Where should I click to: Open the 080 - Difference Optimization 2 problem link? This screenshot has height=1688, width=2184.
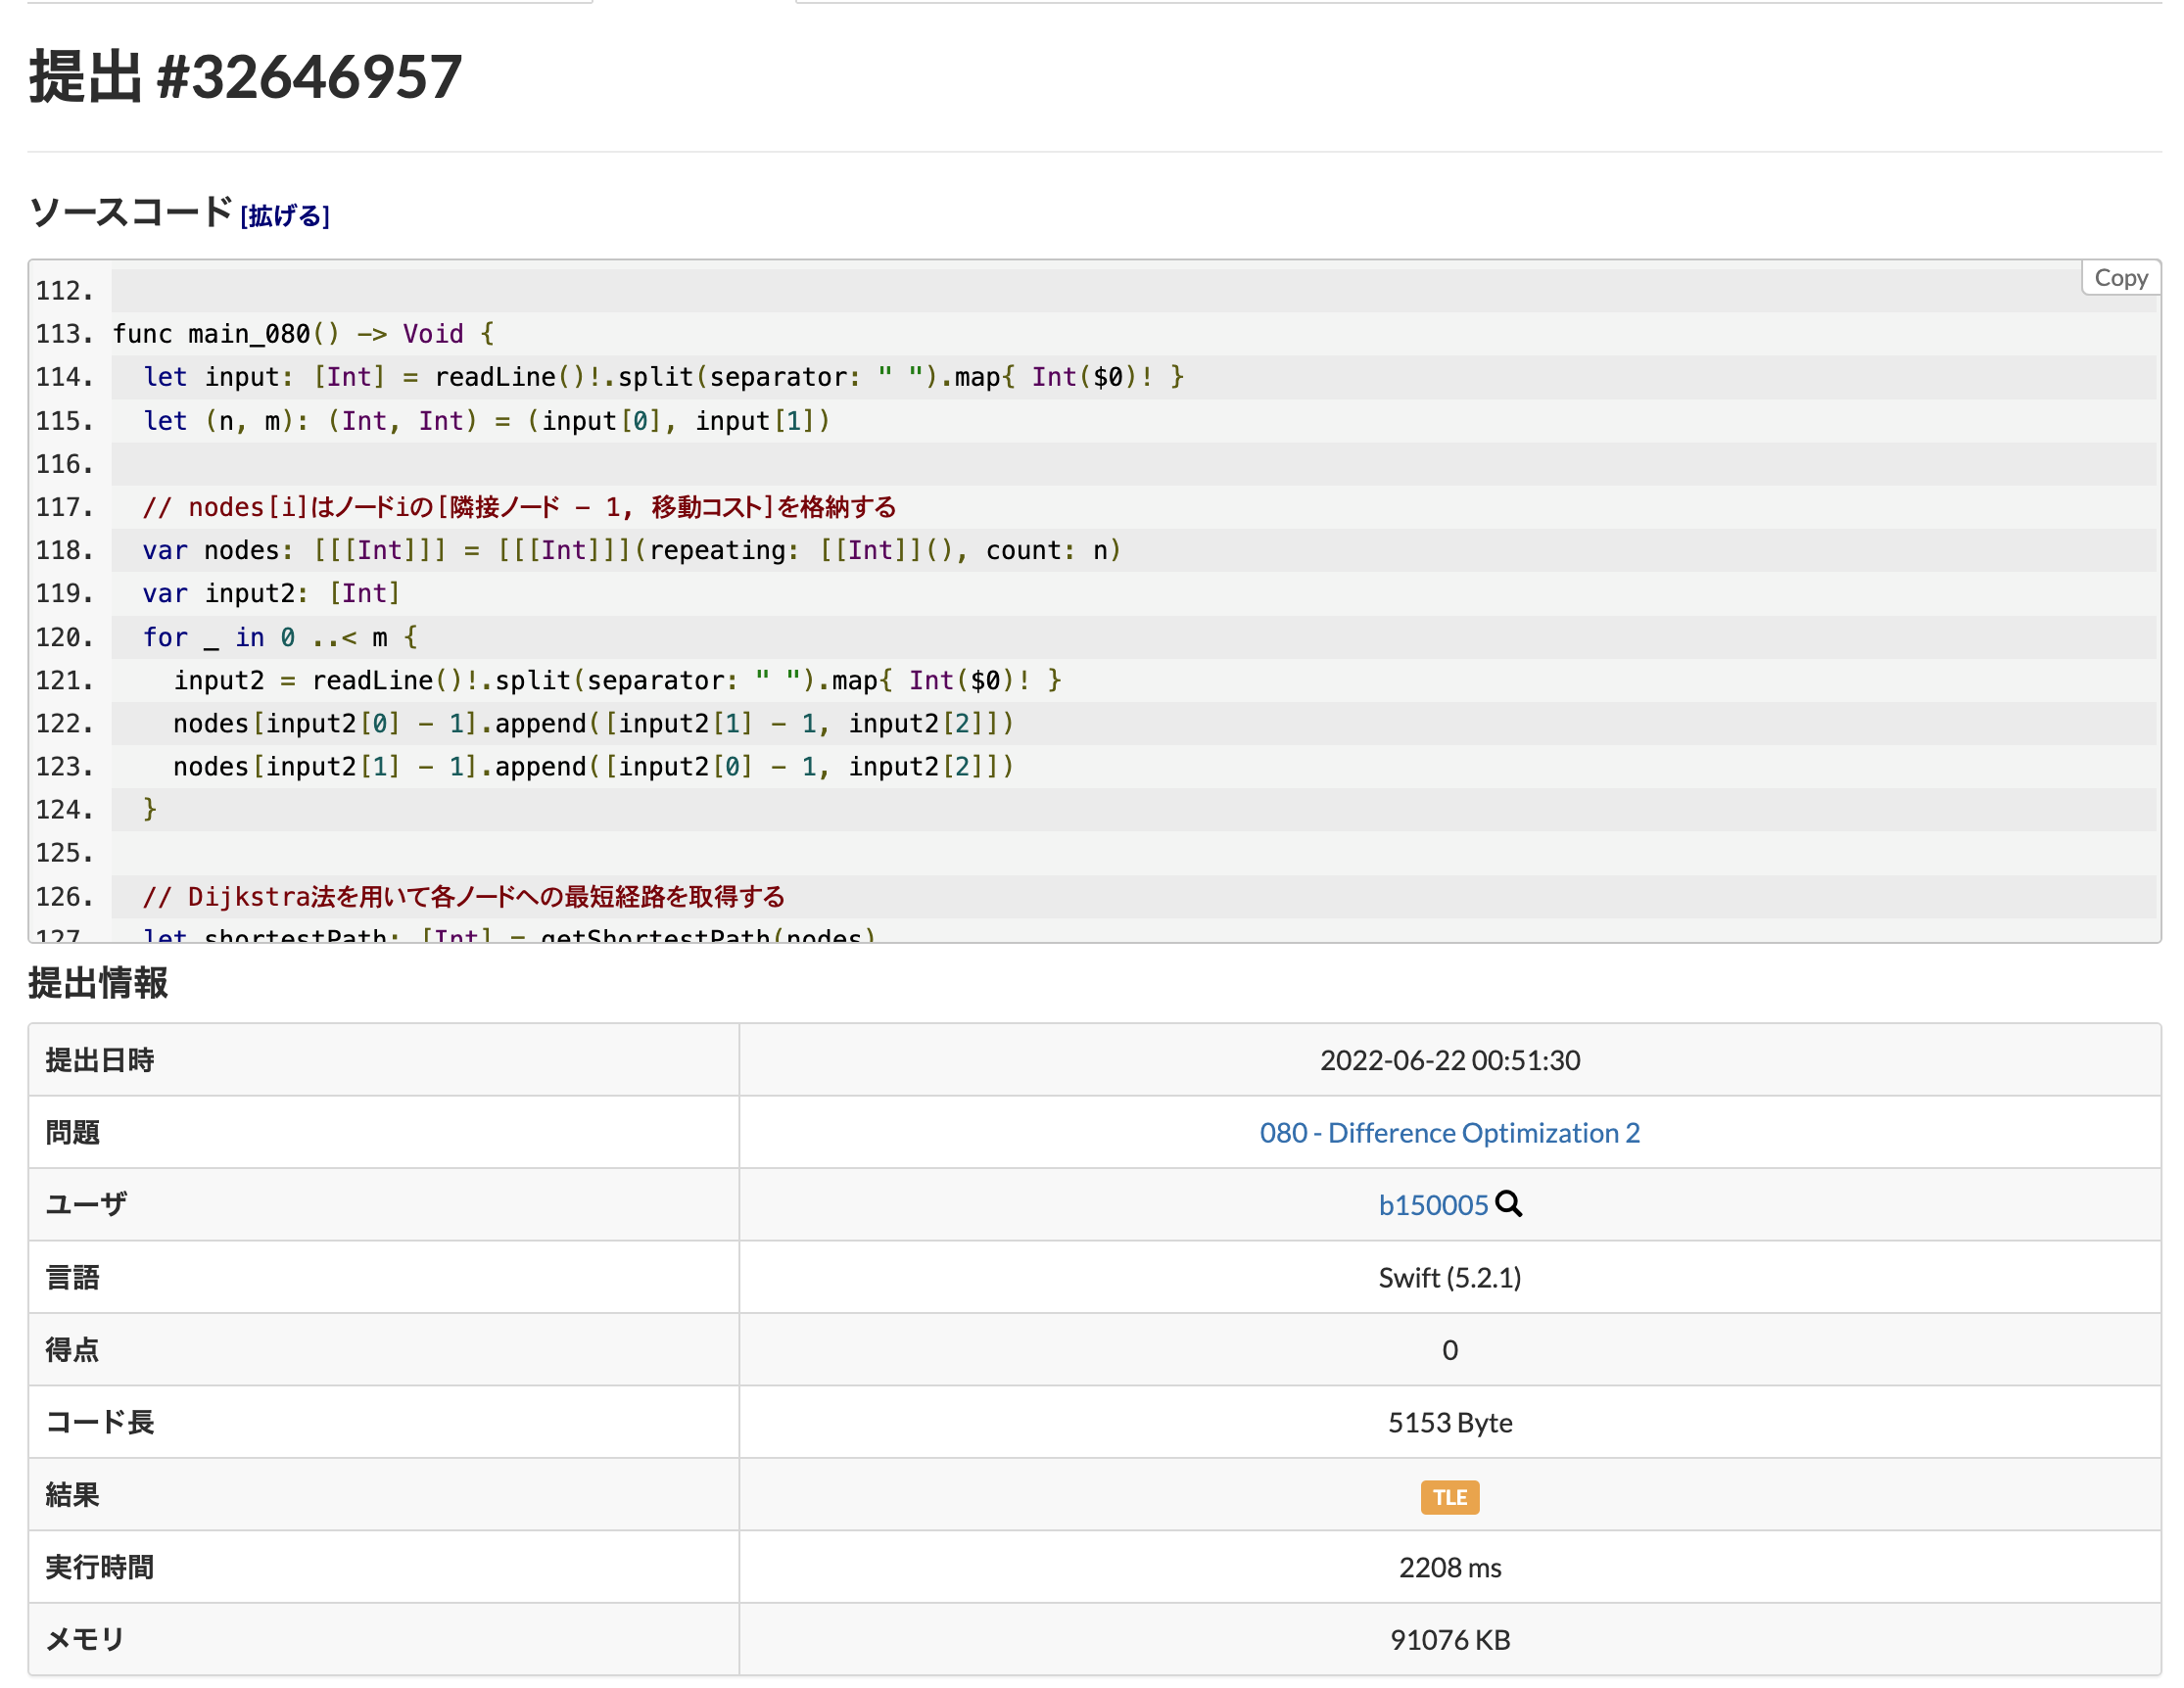click(1449, 1132)
